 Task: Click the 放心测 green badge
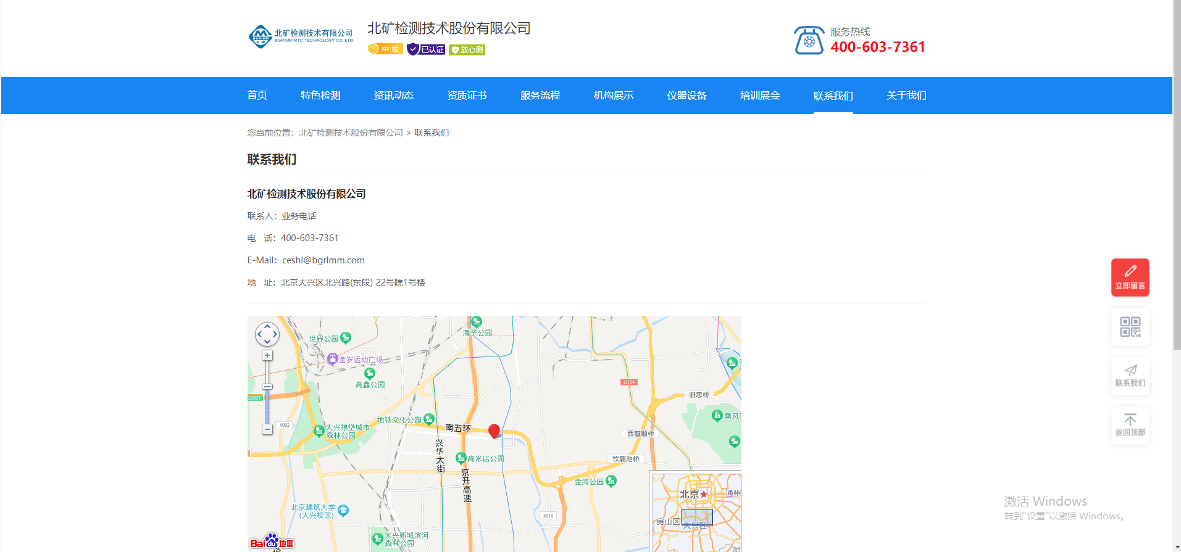467,50
